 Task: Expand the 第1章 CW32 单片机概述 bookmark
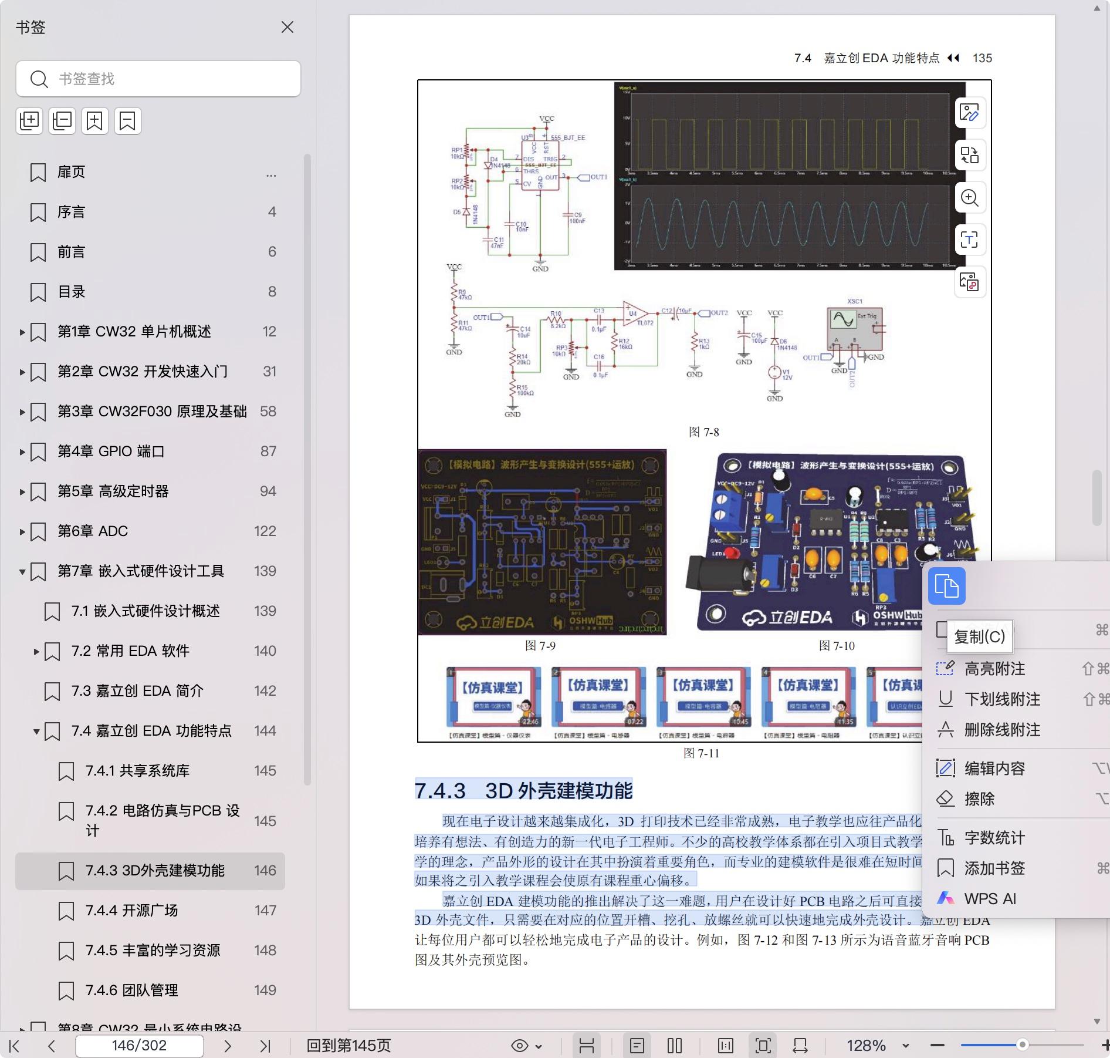(x=22, y=332)
